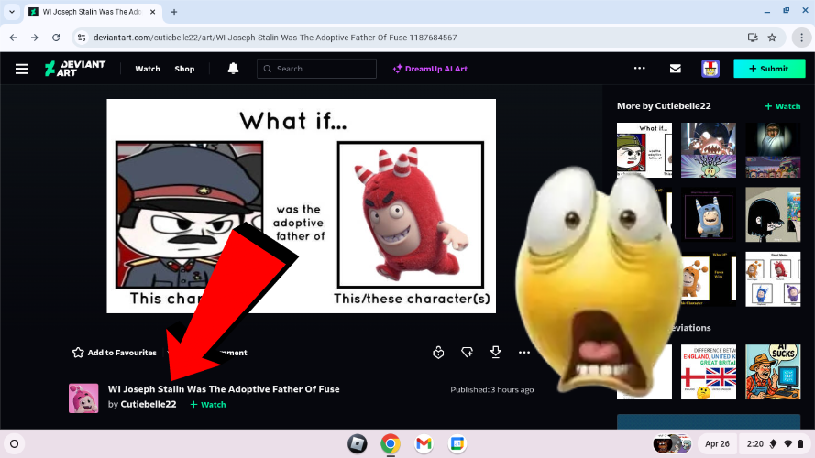Open the black-haired character thumbnail
The height and width of the screenshot is (458, 815).
pyautogui.click(x=773, y=214)
